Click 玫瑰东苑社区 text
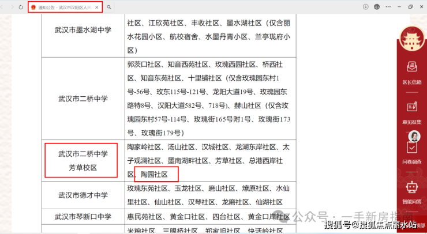This screenshot has height=234, width=427. pyautogui.click(x=147, y=188)
